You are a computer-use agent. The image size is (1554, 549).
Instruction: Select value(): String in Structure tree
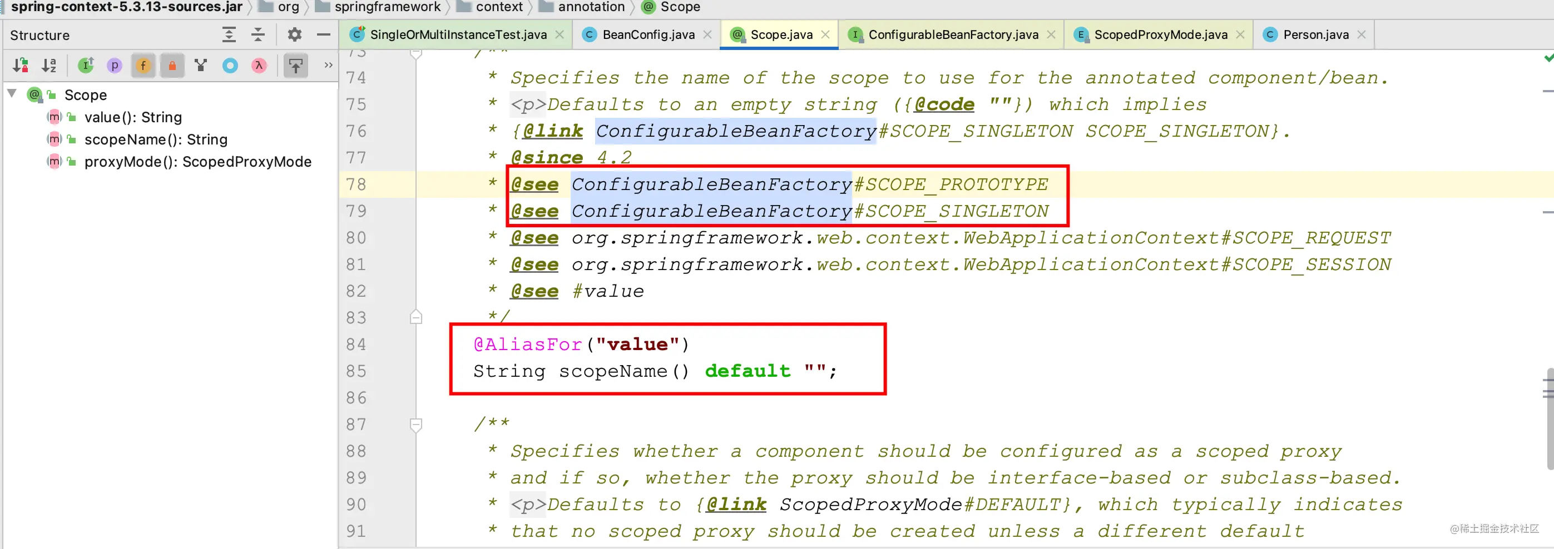(133, 117)
